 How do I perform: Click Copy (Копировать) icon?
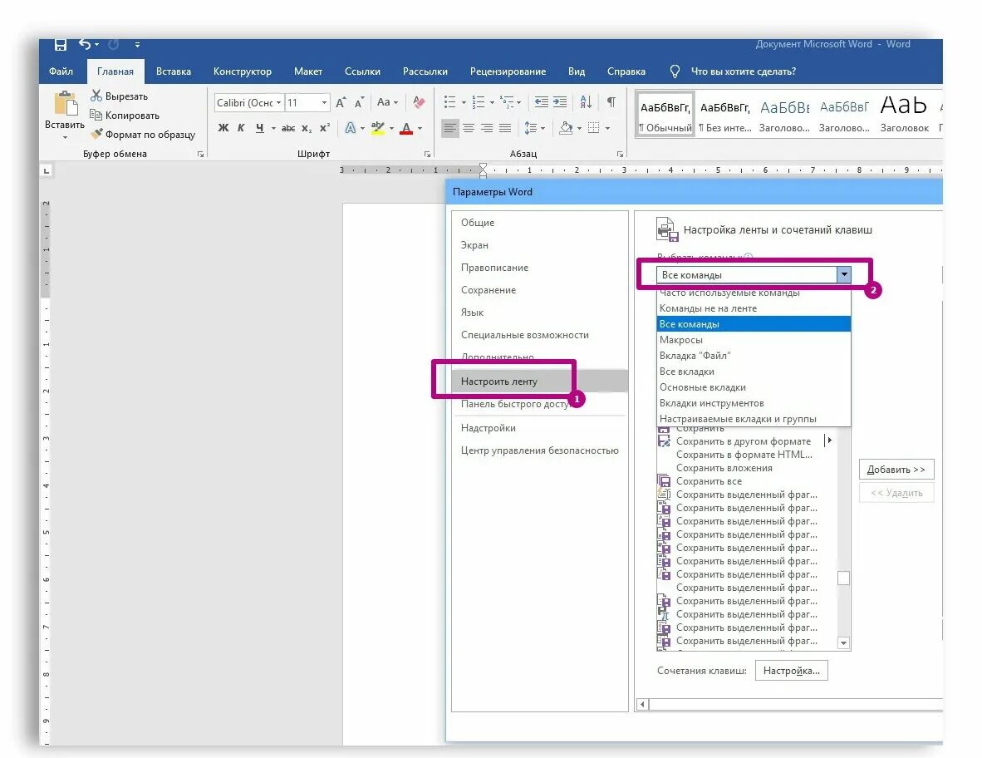click(x=96, y=115)
